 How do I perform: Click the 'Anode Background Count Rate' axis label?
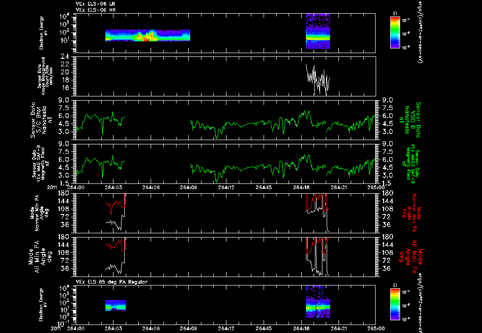point(45,76)
